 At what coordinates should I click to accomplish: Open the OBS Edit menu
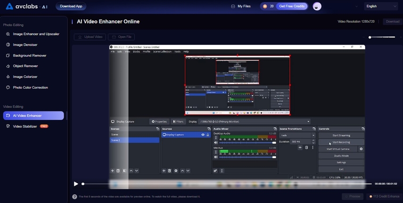tap(120, 51)
